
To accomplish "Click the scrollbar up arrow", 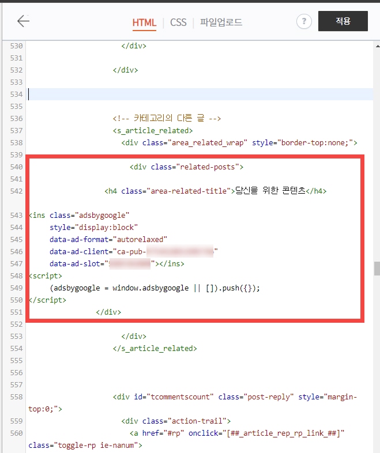I will pos(377,46).
